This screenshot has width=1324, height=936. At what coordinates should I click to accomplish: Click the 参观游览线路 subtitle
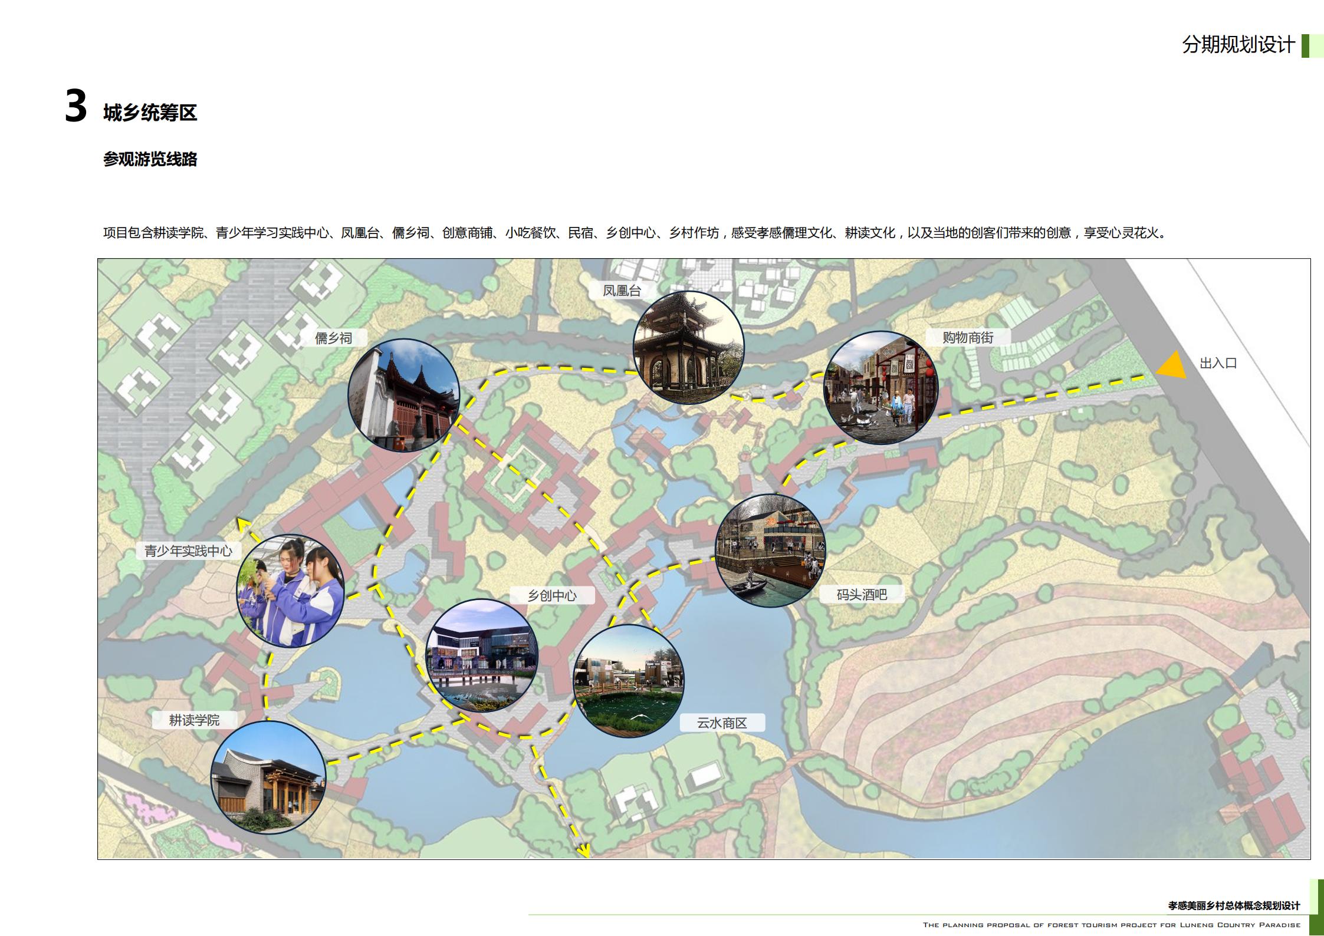click(x=150, y=159)
